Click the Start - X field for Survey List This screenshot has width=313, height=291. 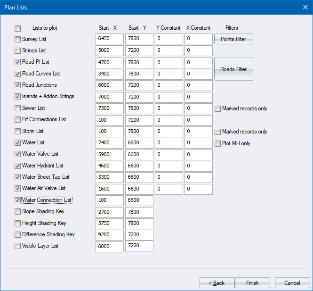pos(109,39)
